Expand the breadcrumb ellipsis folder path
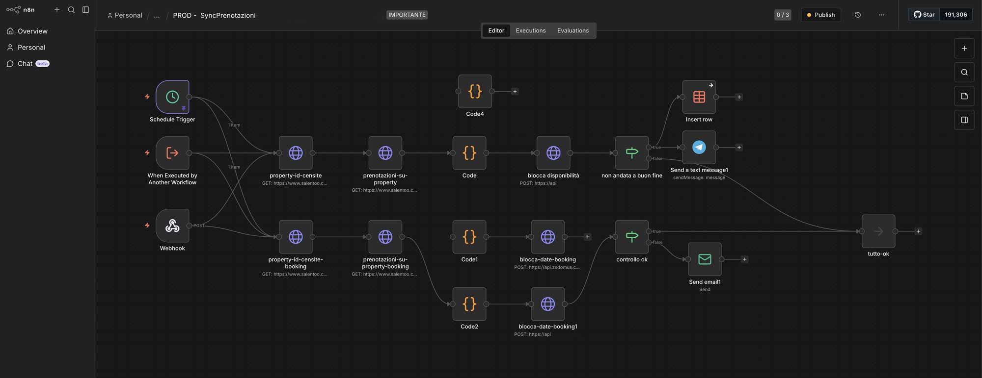Screen dimensions: 982x378 157,15
